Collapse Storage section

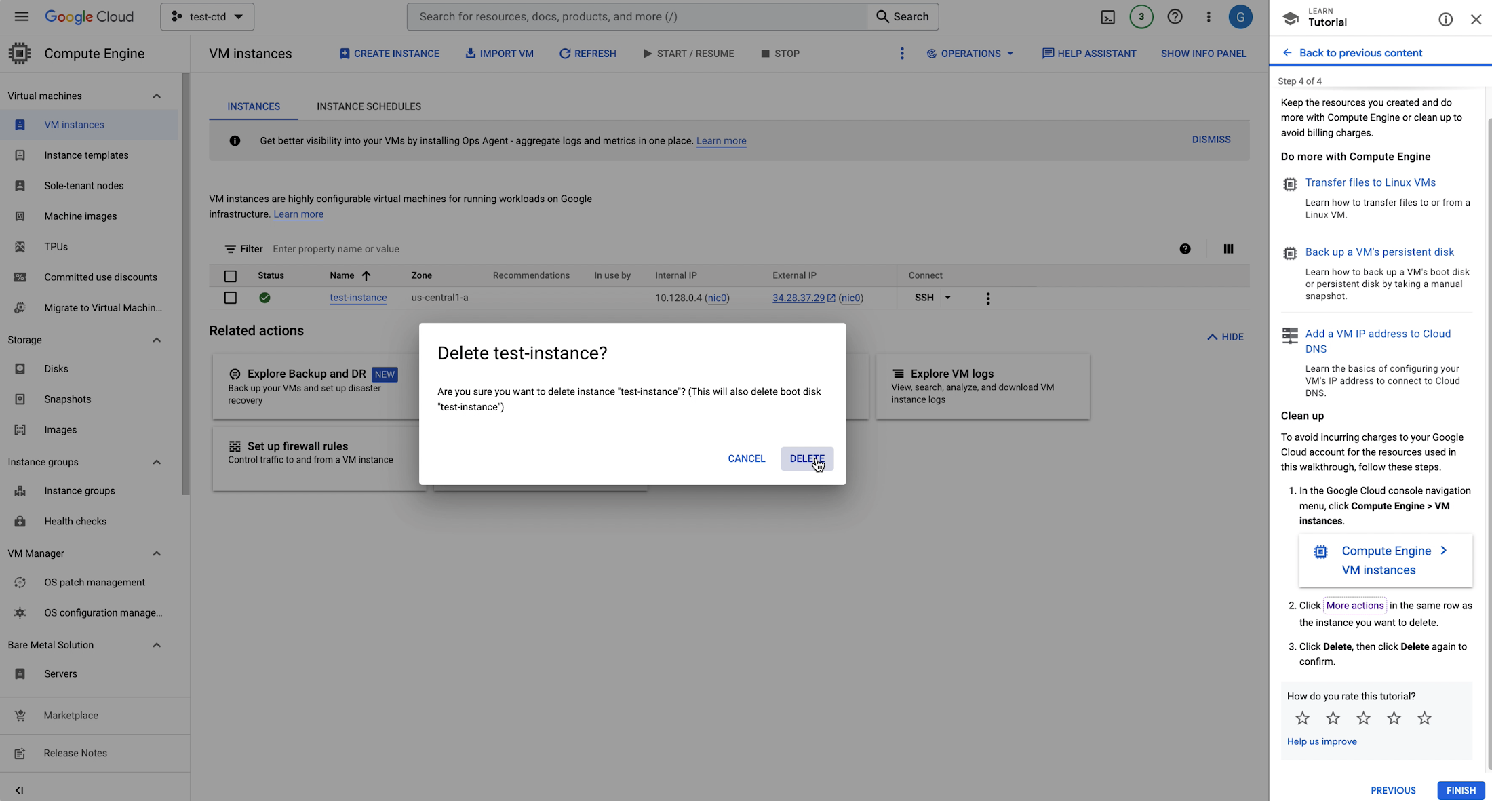click(x=157, y=340)
